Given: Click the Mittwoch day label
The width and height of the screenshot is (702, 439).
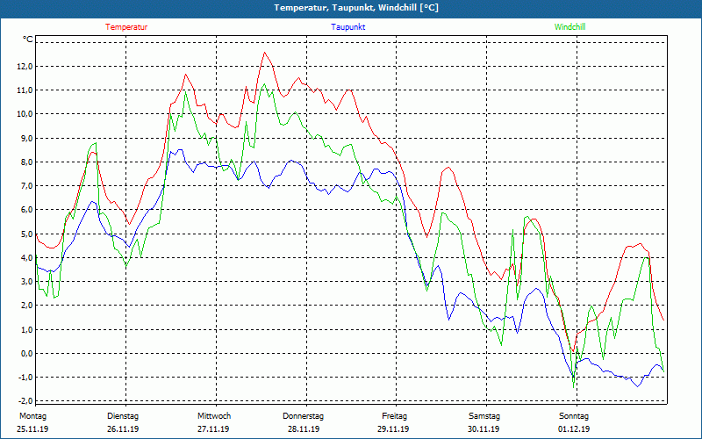Looking at the screenshot, I should tap(213, 416).
